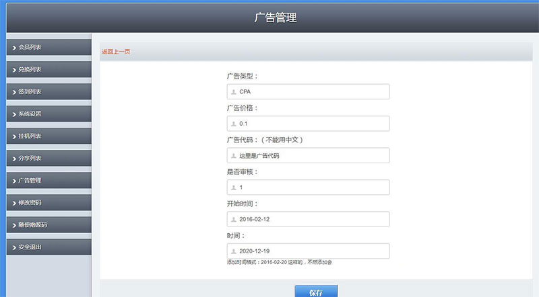Click into the 广告价格 field showing 0.1
This screenshot has width=539, height=297.
pos(310,124)
